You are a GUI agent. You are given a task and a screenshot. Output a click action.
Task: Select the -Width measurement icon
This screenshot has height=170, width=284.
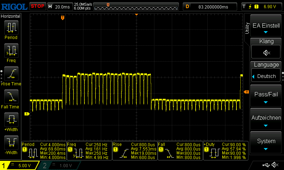(11, 143)
